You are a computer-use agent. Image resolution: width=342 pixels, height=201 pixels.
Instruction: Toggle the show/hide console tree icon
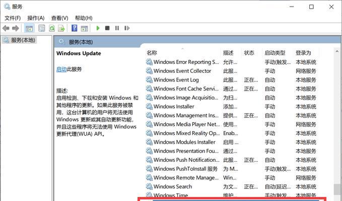[x=29, y=28]
